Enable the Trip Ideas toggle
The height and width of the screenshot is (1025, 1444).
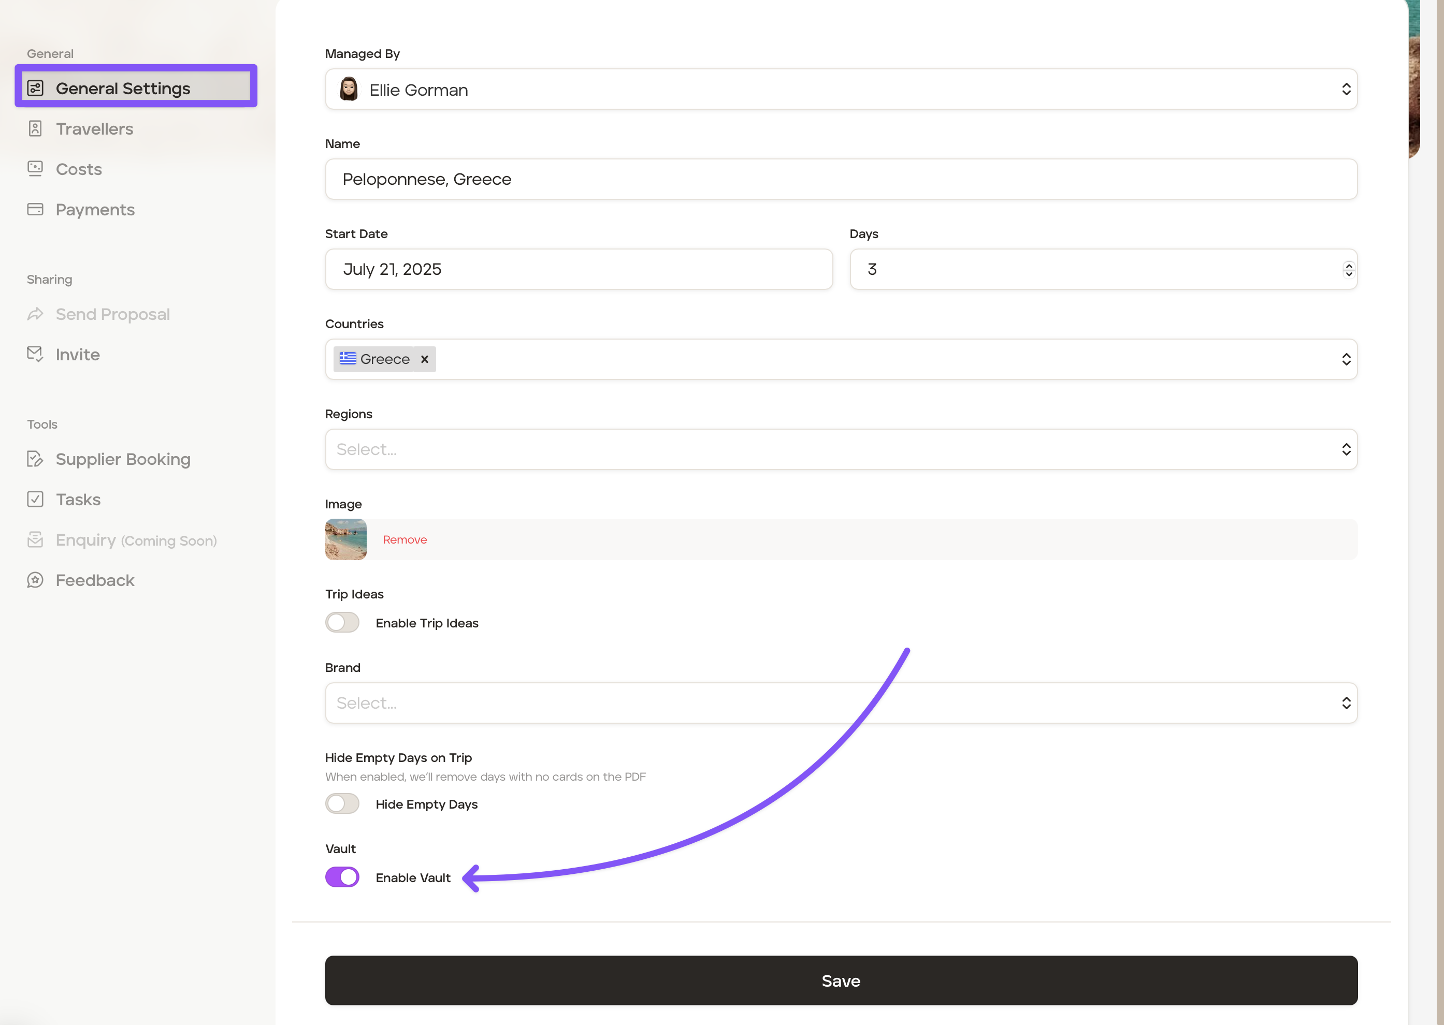(342, 622)
